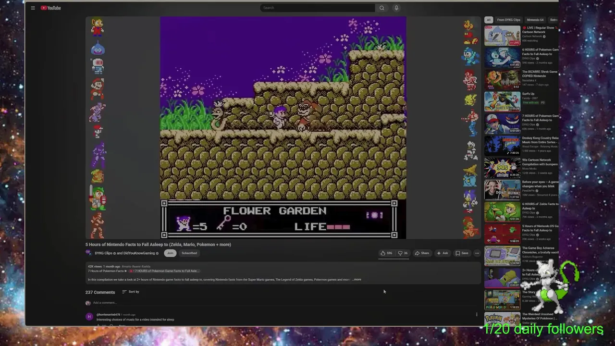Click the #mario hashtag in description
Screen dimensions: 615x346
pyautogui.click(x=126, y=266)
